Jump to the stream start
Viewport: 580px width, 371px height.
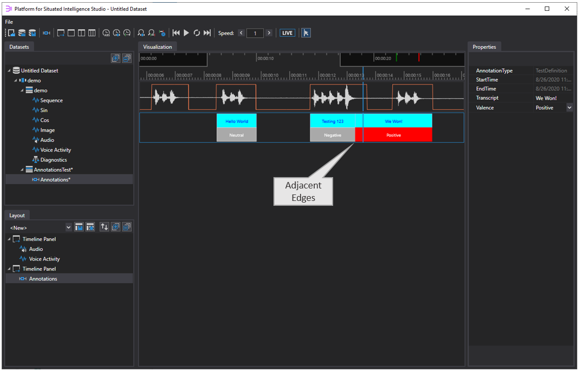tap(176, 33)
